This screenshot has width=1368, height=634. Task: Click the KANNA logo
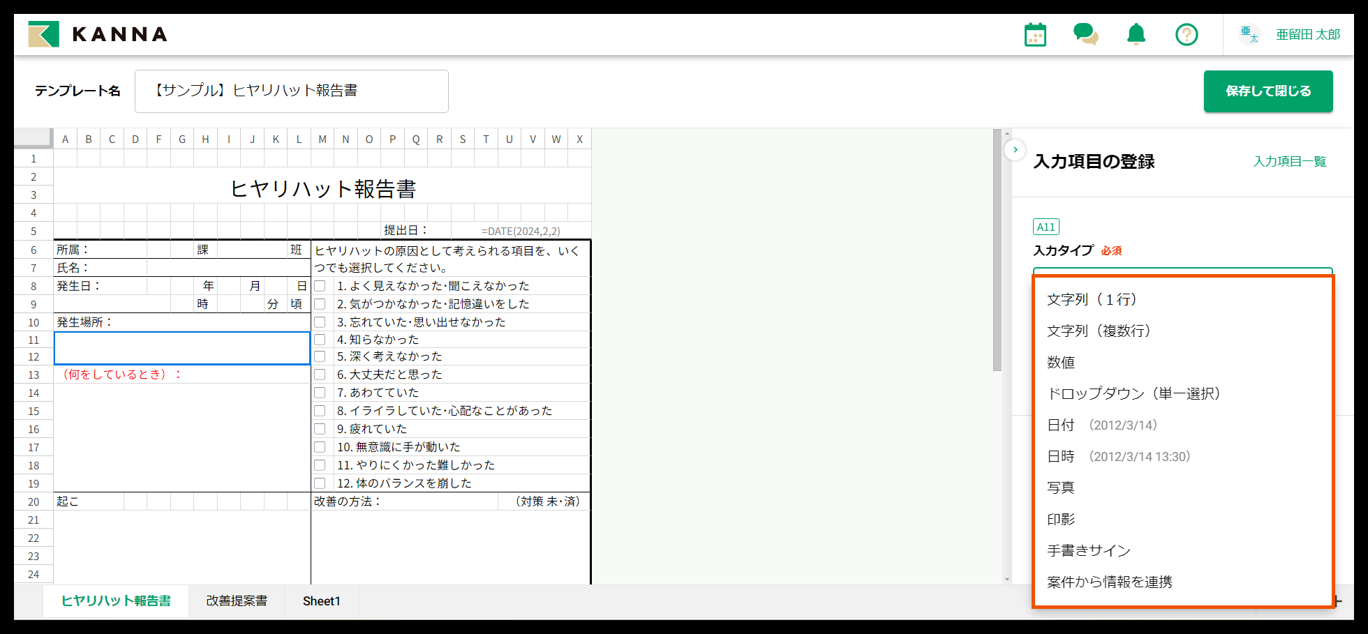98,34
